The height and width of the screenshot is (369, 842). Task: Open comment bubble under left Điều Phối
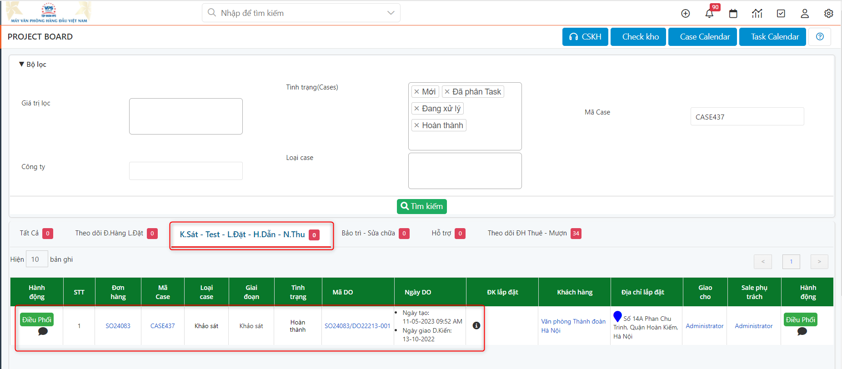pyautogui.click(x=43, y=331)
